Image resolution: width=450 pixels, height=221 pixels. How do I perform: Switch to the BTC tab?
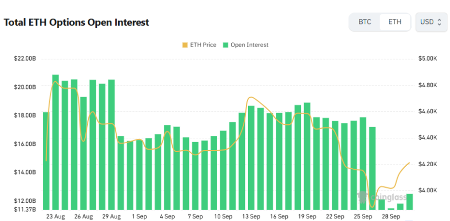click(x=365, y=22)
